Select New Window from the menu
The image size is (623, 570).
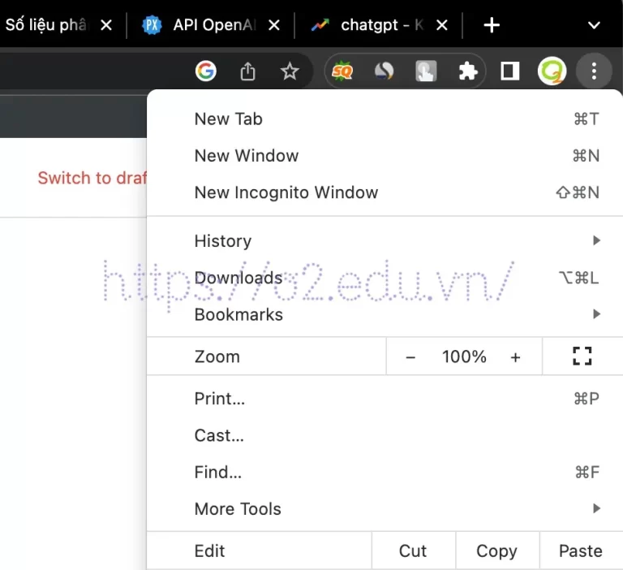[x=385, y=156]
